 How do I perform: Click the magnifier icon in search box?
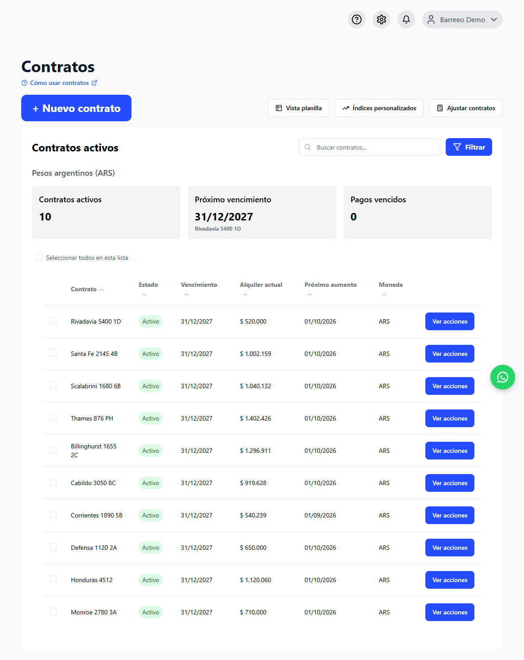(x=308, y=147)
